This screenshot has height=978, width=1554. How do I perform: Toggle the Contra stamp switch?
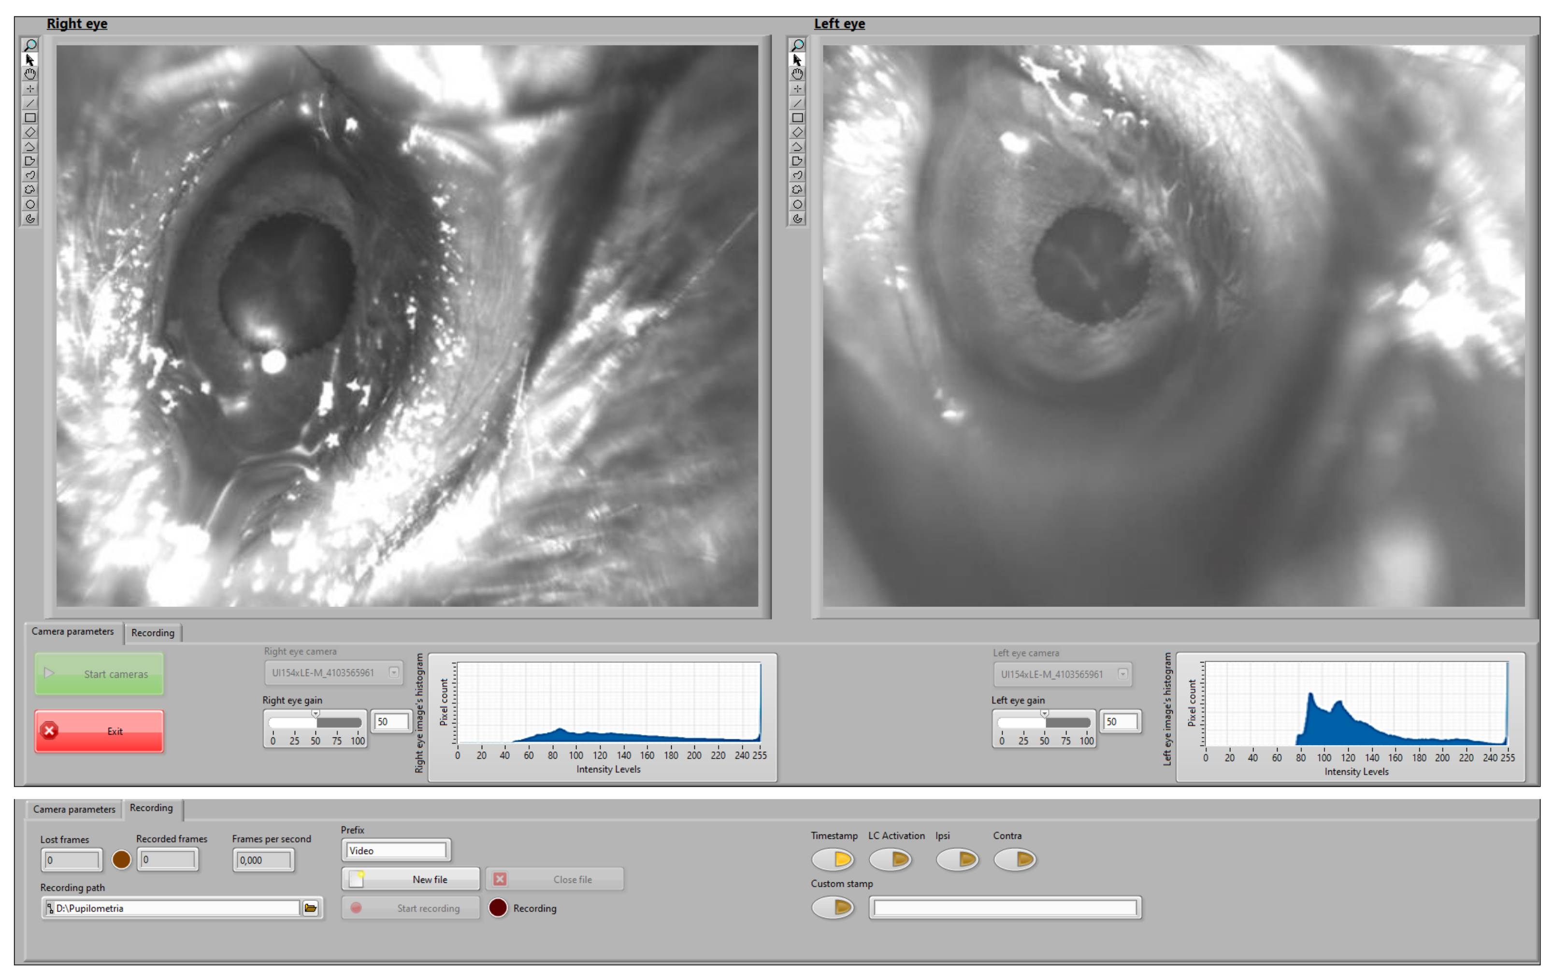[1015, 859]
